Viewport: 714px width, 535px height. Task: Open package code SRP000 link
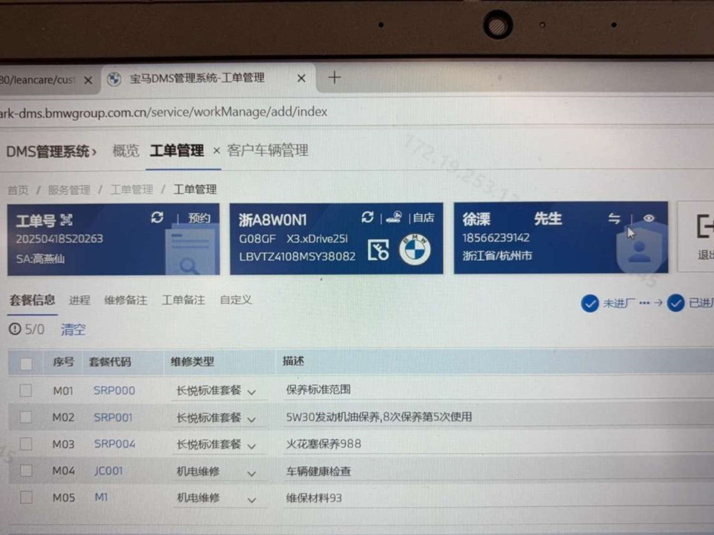pos(114,391)
